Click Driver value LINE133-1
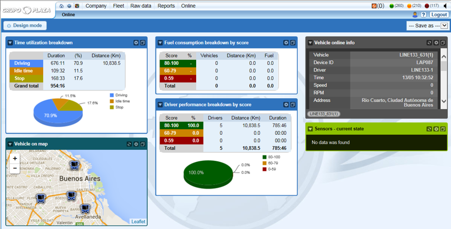Viewport: 451px width, 229px height. click(x=422, y=70)
